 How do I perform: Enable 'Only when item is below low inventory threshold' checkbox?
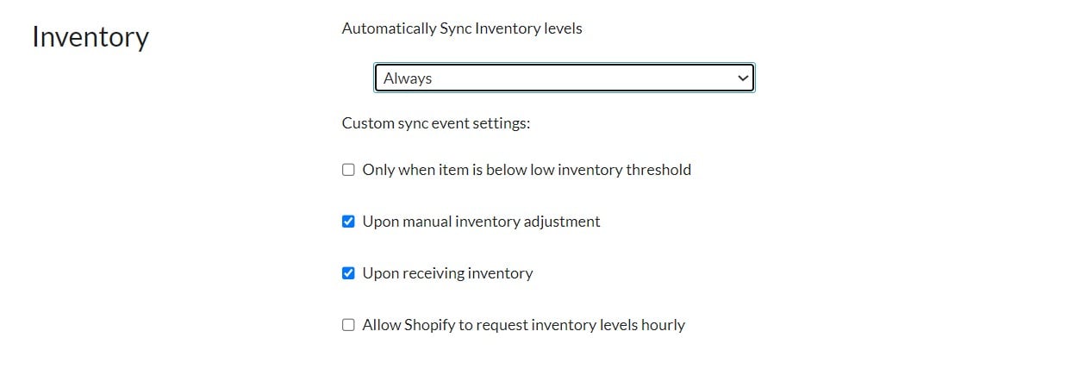pos(348,170)
